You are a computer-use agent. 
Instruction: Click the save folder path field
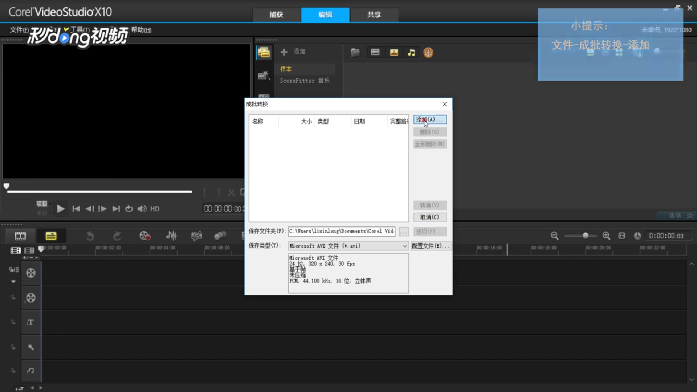(x=342, y=231)
